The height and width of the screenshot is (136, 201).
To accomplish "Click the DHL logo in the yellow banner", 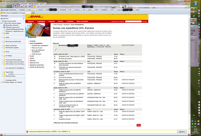I will point(36,17).
